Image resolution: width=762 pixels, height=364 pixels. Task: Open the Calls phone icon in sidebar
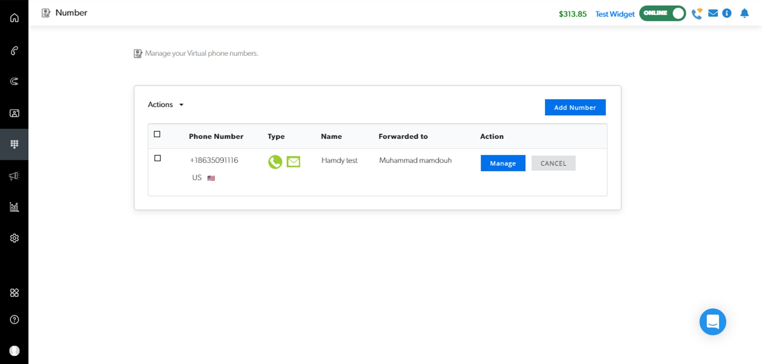(x=14, y=51)
